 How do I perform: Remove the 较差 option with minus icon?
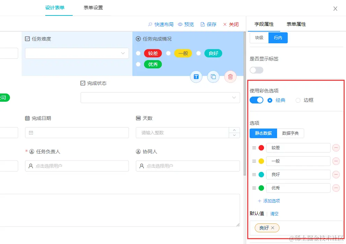pos(336,148)
